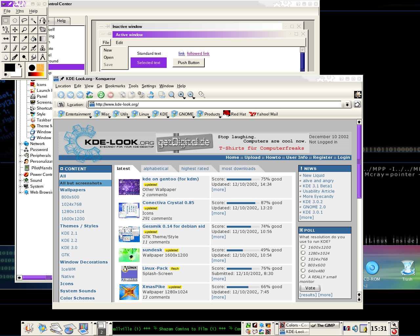Select GIMP's gradient blend tool
420x336 pixels.
(43, 39)
